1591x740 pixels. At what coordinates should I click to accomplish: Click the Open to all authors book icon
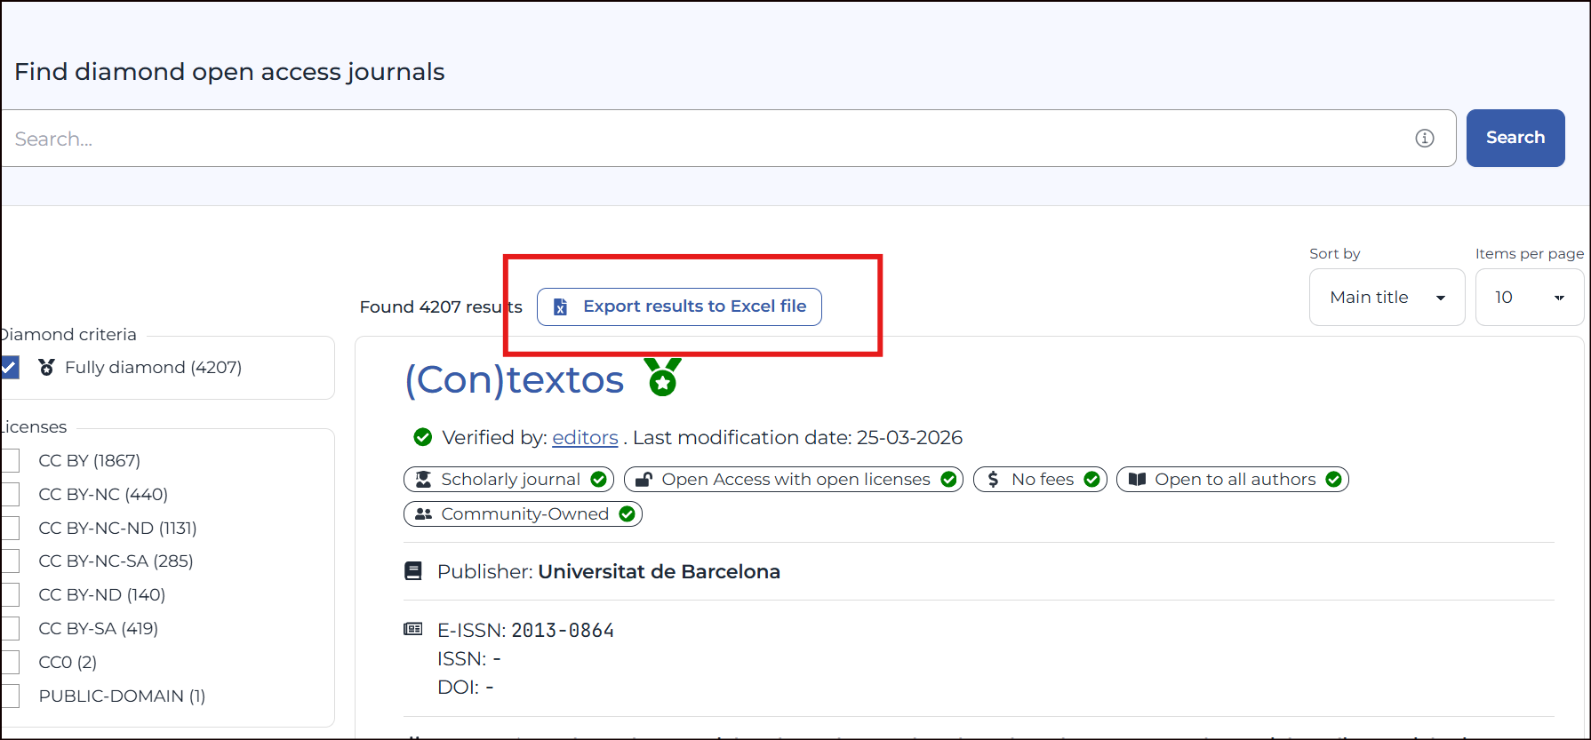(1137, 480)
